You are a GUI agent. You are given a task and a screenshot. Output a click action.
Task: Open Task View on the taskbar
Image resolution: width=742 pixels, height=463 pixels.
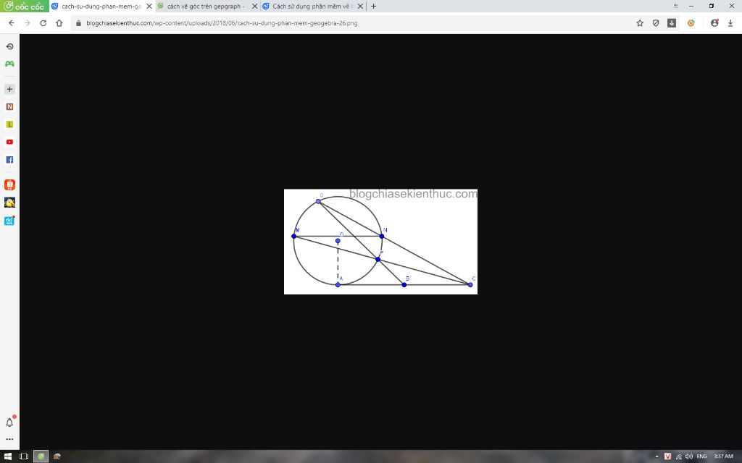click(24, 456)
